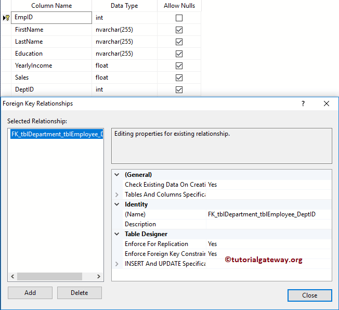Click the Sales column name cell

pos(51,77)
